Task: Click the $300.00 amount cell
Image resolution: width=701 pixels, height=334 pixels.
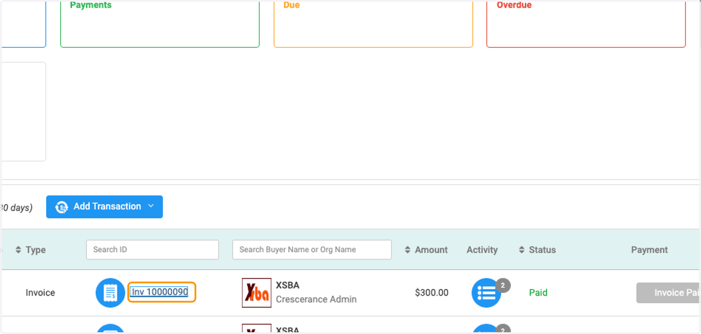Action: click(x=432, y=293)
